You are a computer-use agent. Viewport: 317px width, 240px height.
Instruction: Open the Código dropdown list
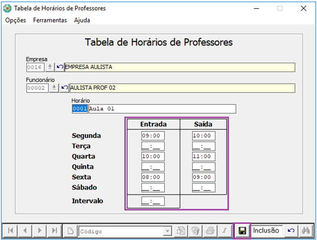[168, 231]
